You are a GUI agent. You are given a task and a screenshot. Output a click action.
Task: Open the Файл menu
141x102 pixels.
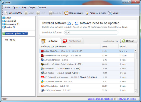(7, 8)
